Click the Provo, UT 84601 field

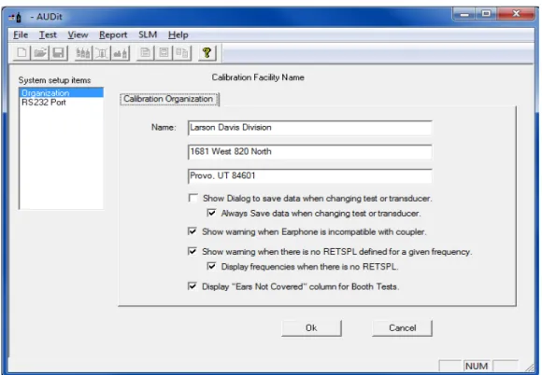point(309,176)
